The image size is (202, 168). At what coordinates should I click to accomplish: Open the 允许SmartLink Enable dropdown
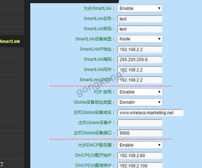point(140,8)
